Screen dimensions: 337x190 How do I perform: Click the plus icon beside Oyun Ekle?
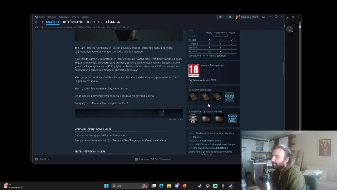(x=37, y=159)
